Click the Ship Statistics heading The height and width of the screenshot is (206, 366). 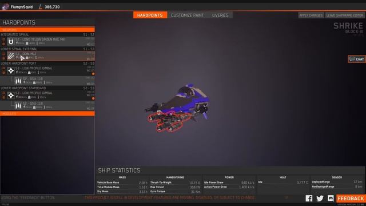point(119,171)
